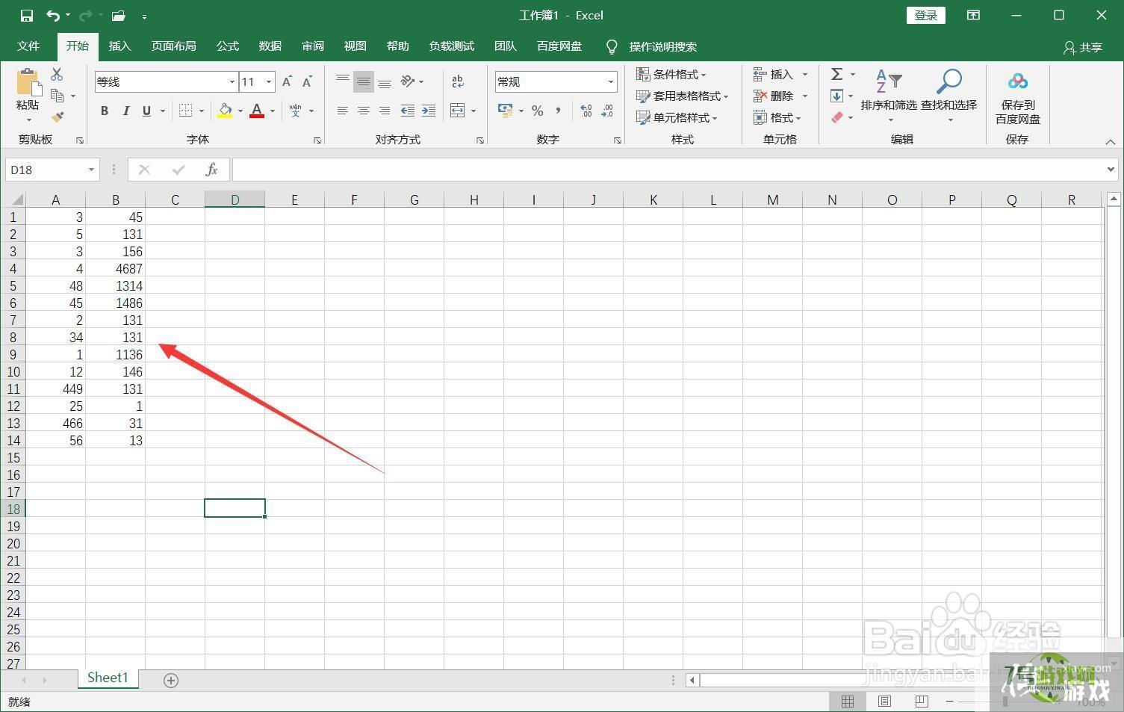Open Sort and Filter (排序和筛选)
Viewport: 1124px width, 712px height.
pos(889,96)
